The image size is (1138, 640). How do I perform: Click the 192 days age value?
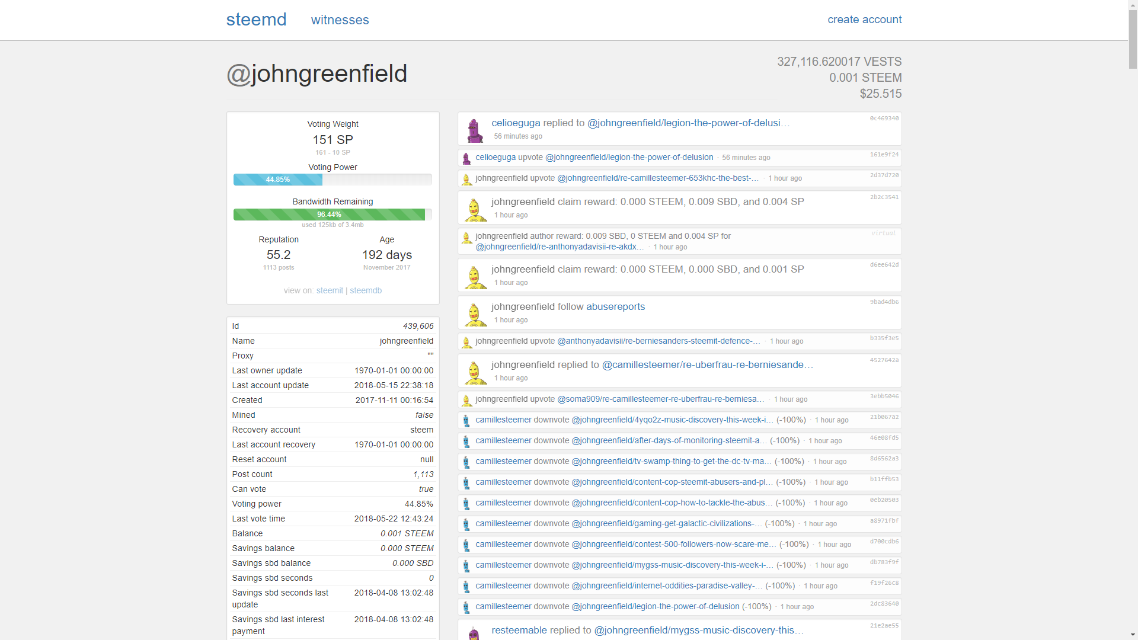[x=387, y=255]
